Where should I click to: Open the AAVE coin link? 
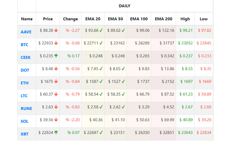[x=26, y=32]
